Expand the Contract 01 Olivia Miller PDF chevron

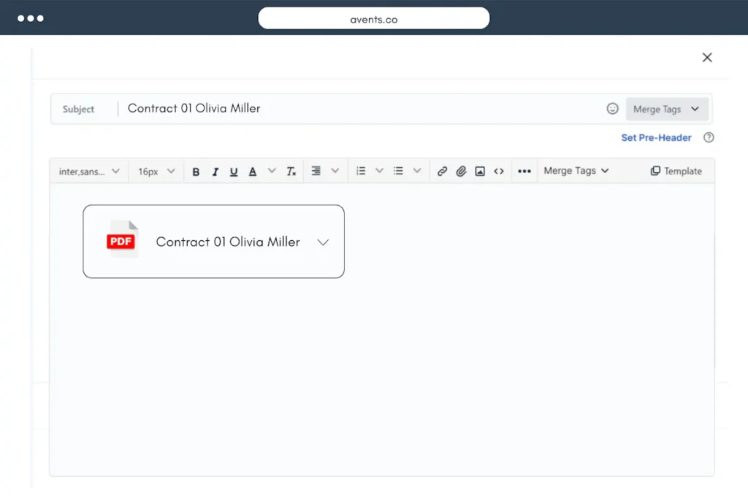coord(323,242)
